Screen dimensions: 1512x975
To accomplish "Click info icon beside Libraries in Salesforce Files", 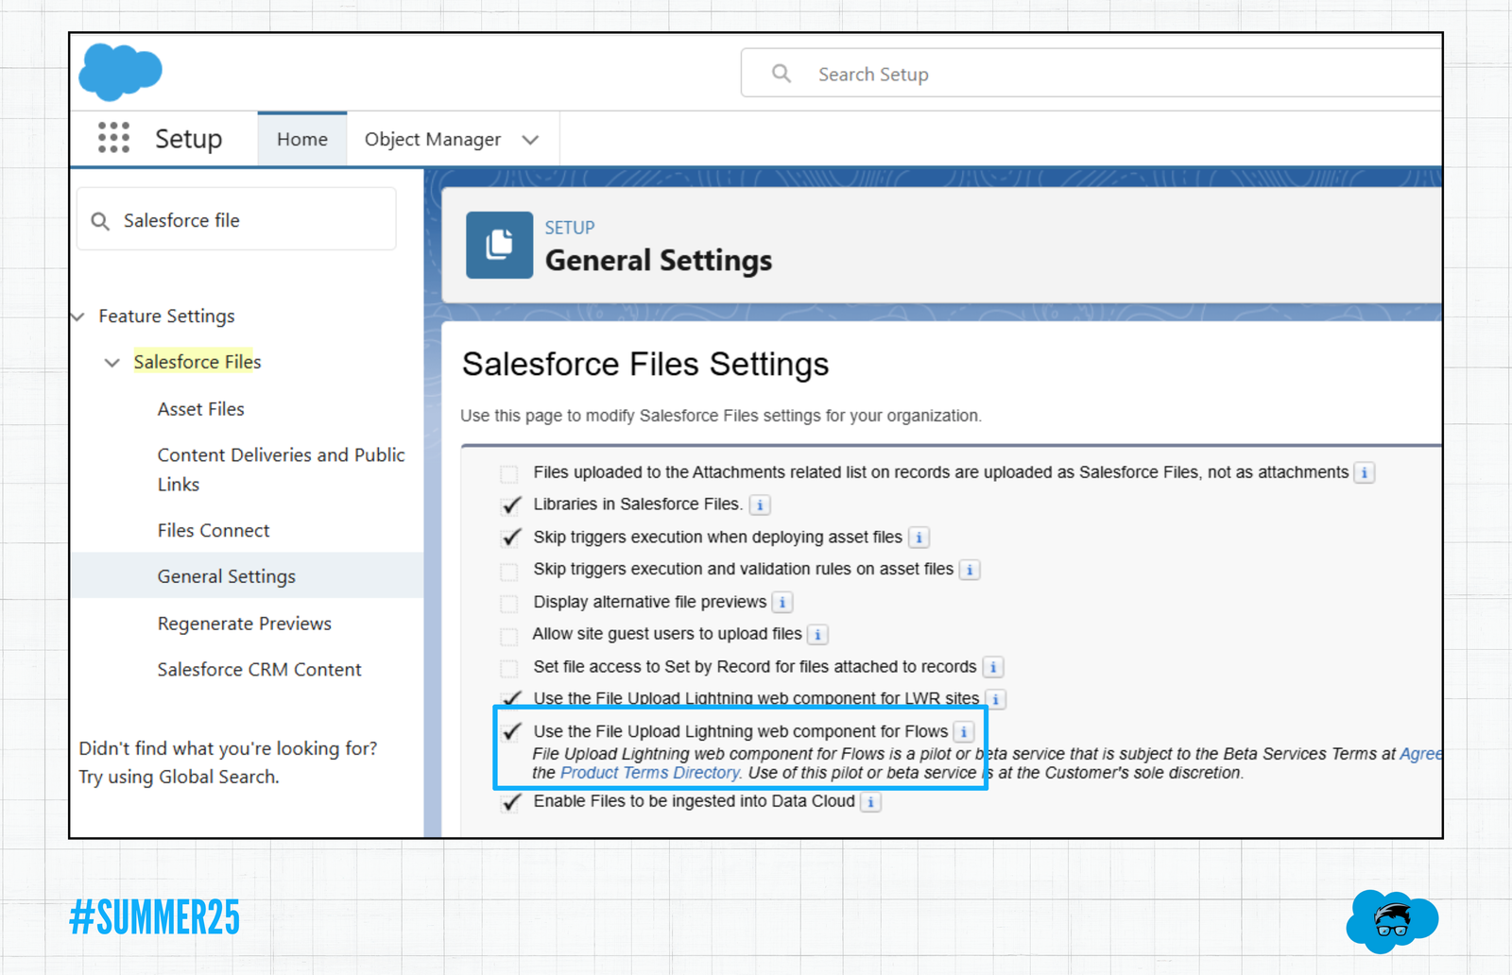I will pos(760,505).
